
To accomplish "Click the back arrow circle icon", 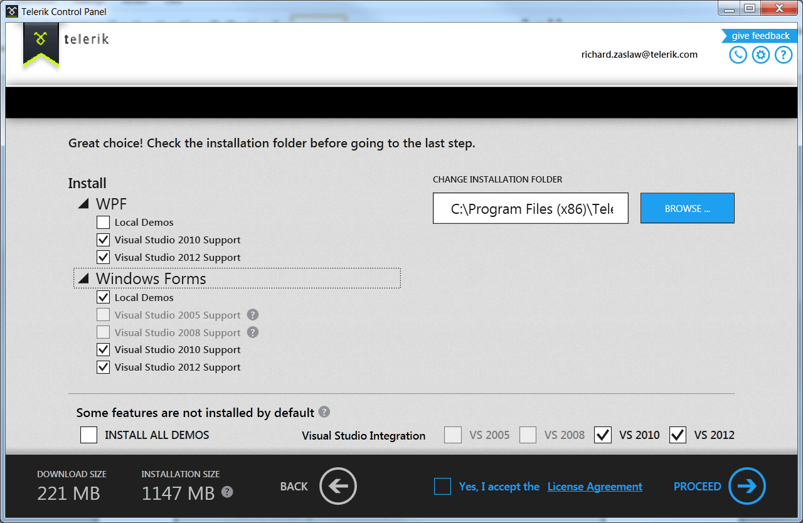I will tap(338, 486).
